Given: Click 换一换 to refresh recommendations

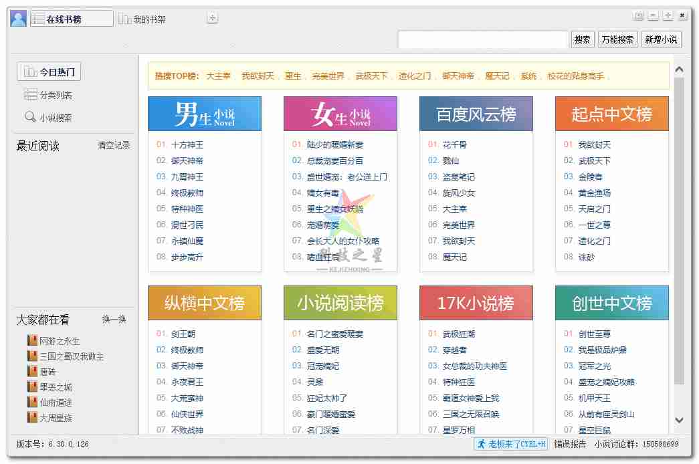Looking at the screenshot, I should 114,320.
